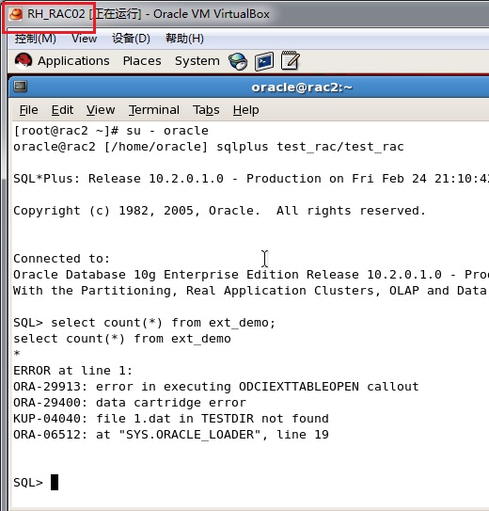Click the SQL> prompt cursor line

click(x=36, y=483)
